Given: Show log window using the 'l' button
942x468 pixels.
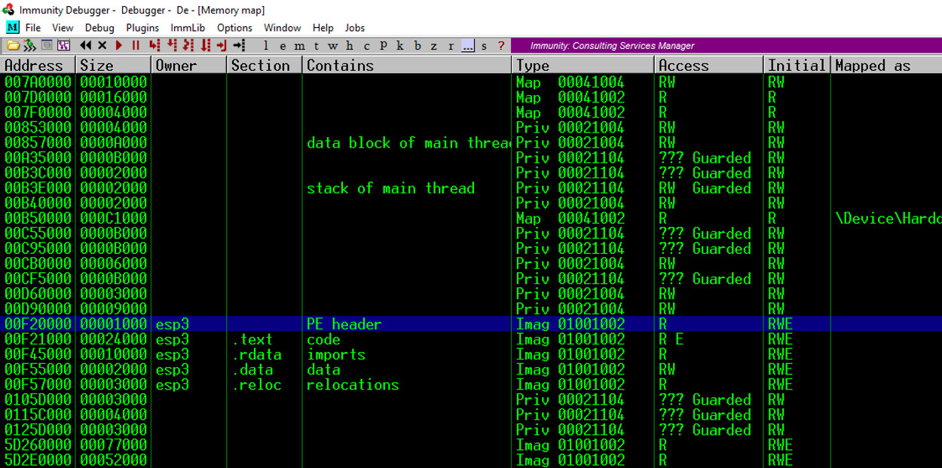Looking at the screenshot, I should 265,46.
